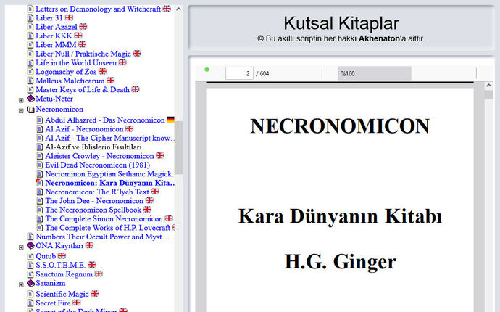Viewport: 500px width, 312px height.
Task: Open Life in the World Unseen
Action: pyautogui.click(x=76, y=62)
